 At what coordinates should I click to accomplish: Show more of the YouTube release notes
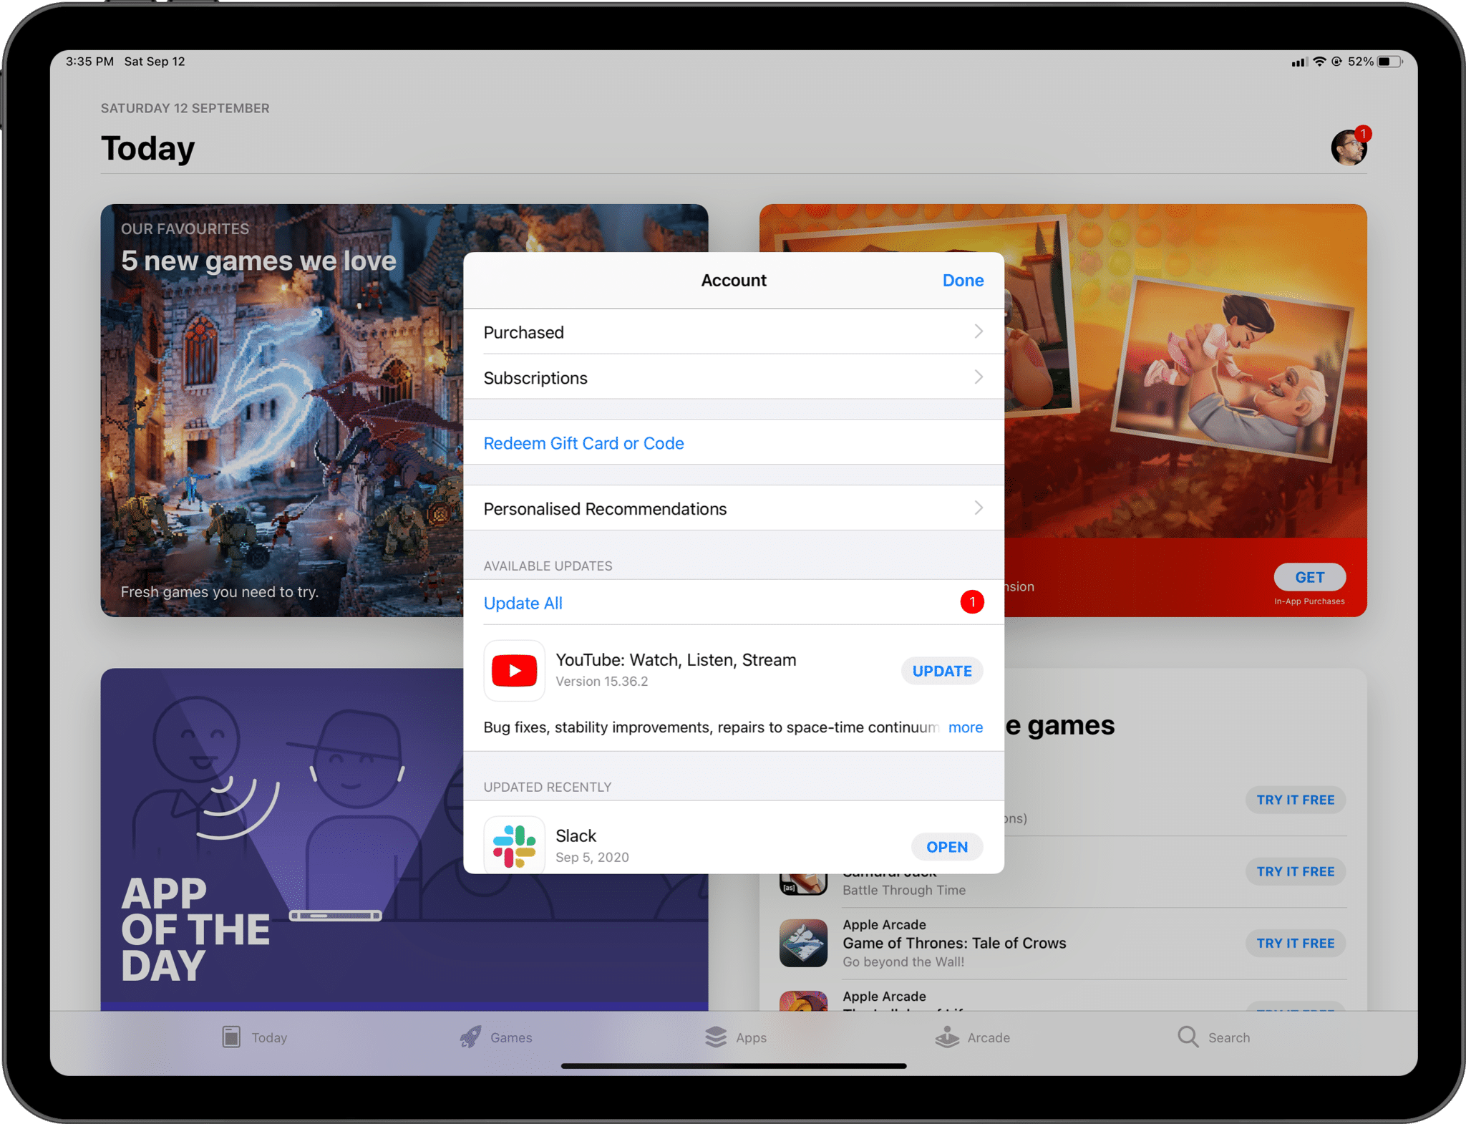pos(965,727)
